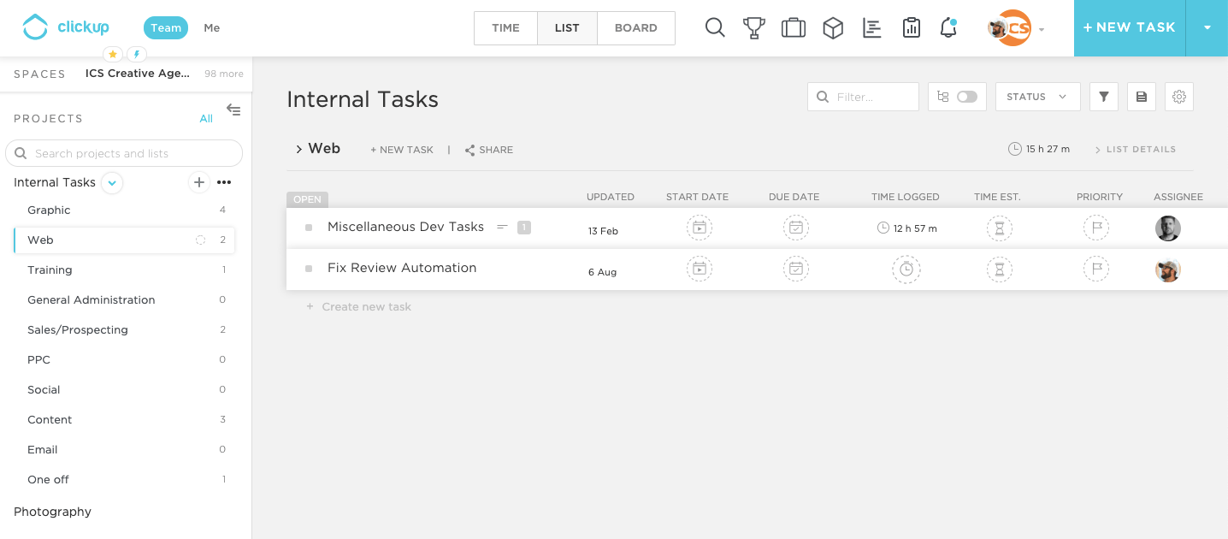Viewport: 1228px width, 539px height.
Task: Focus the Search projects and lists field
Action: 124,153
